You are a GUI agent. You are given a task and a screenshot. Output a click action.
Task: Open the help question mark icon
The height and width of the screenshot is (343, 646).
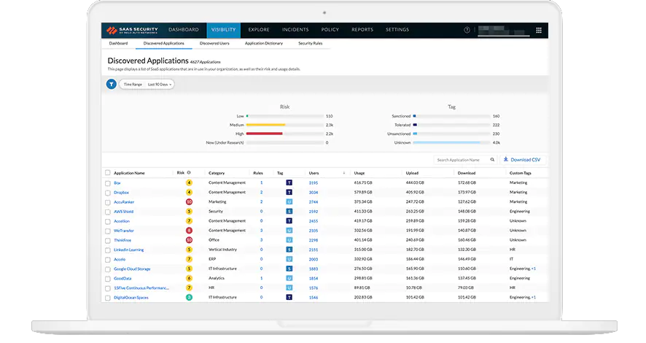[x=467, y=30]
